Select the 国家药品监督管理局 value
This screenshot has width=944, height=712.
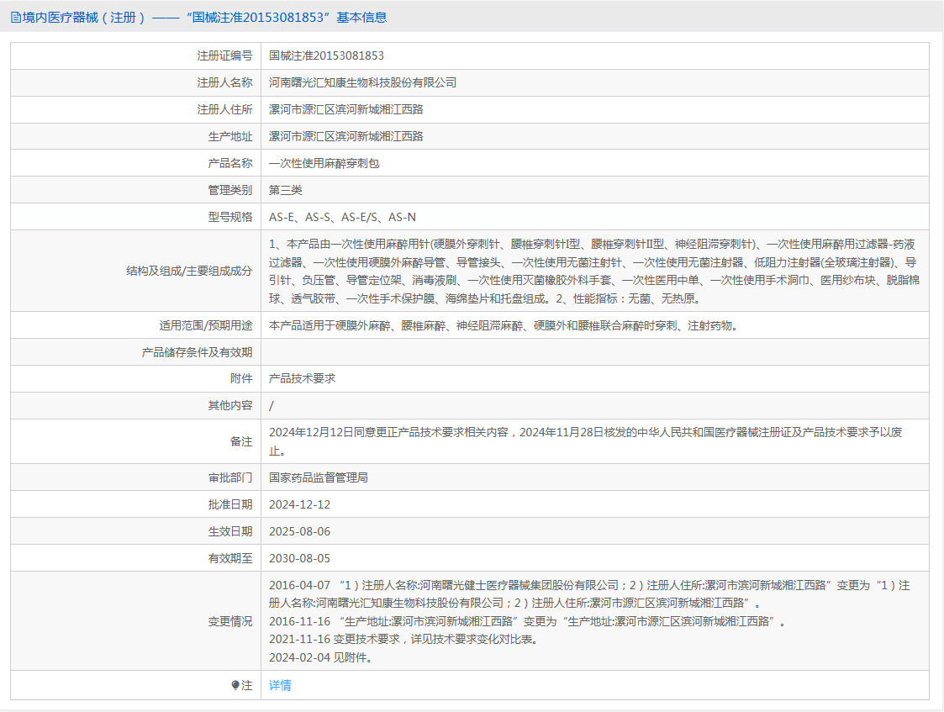pyautogui.click(x=319, y=477)
